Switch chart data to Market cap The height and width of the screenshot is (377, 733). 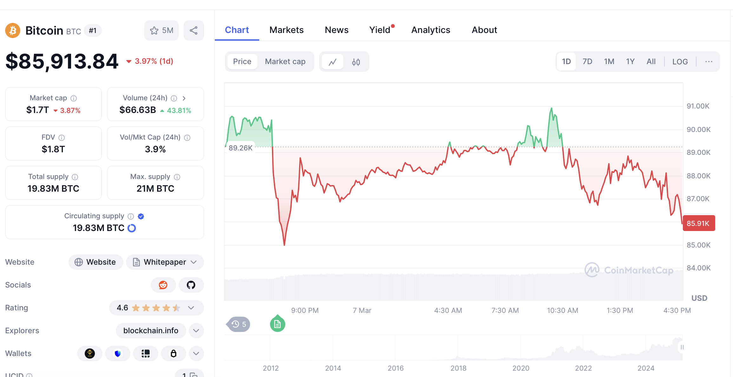click(x=285, y=62)
